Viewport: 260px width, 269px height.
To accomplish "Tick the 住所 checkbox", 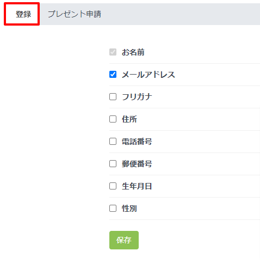I will tap(113, 119).
